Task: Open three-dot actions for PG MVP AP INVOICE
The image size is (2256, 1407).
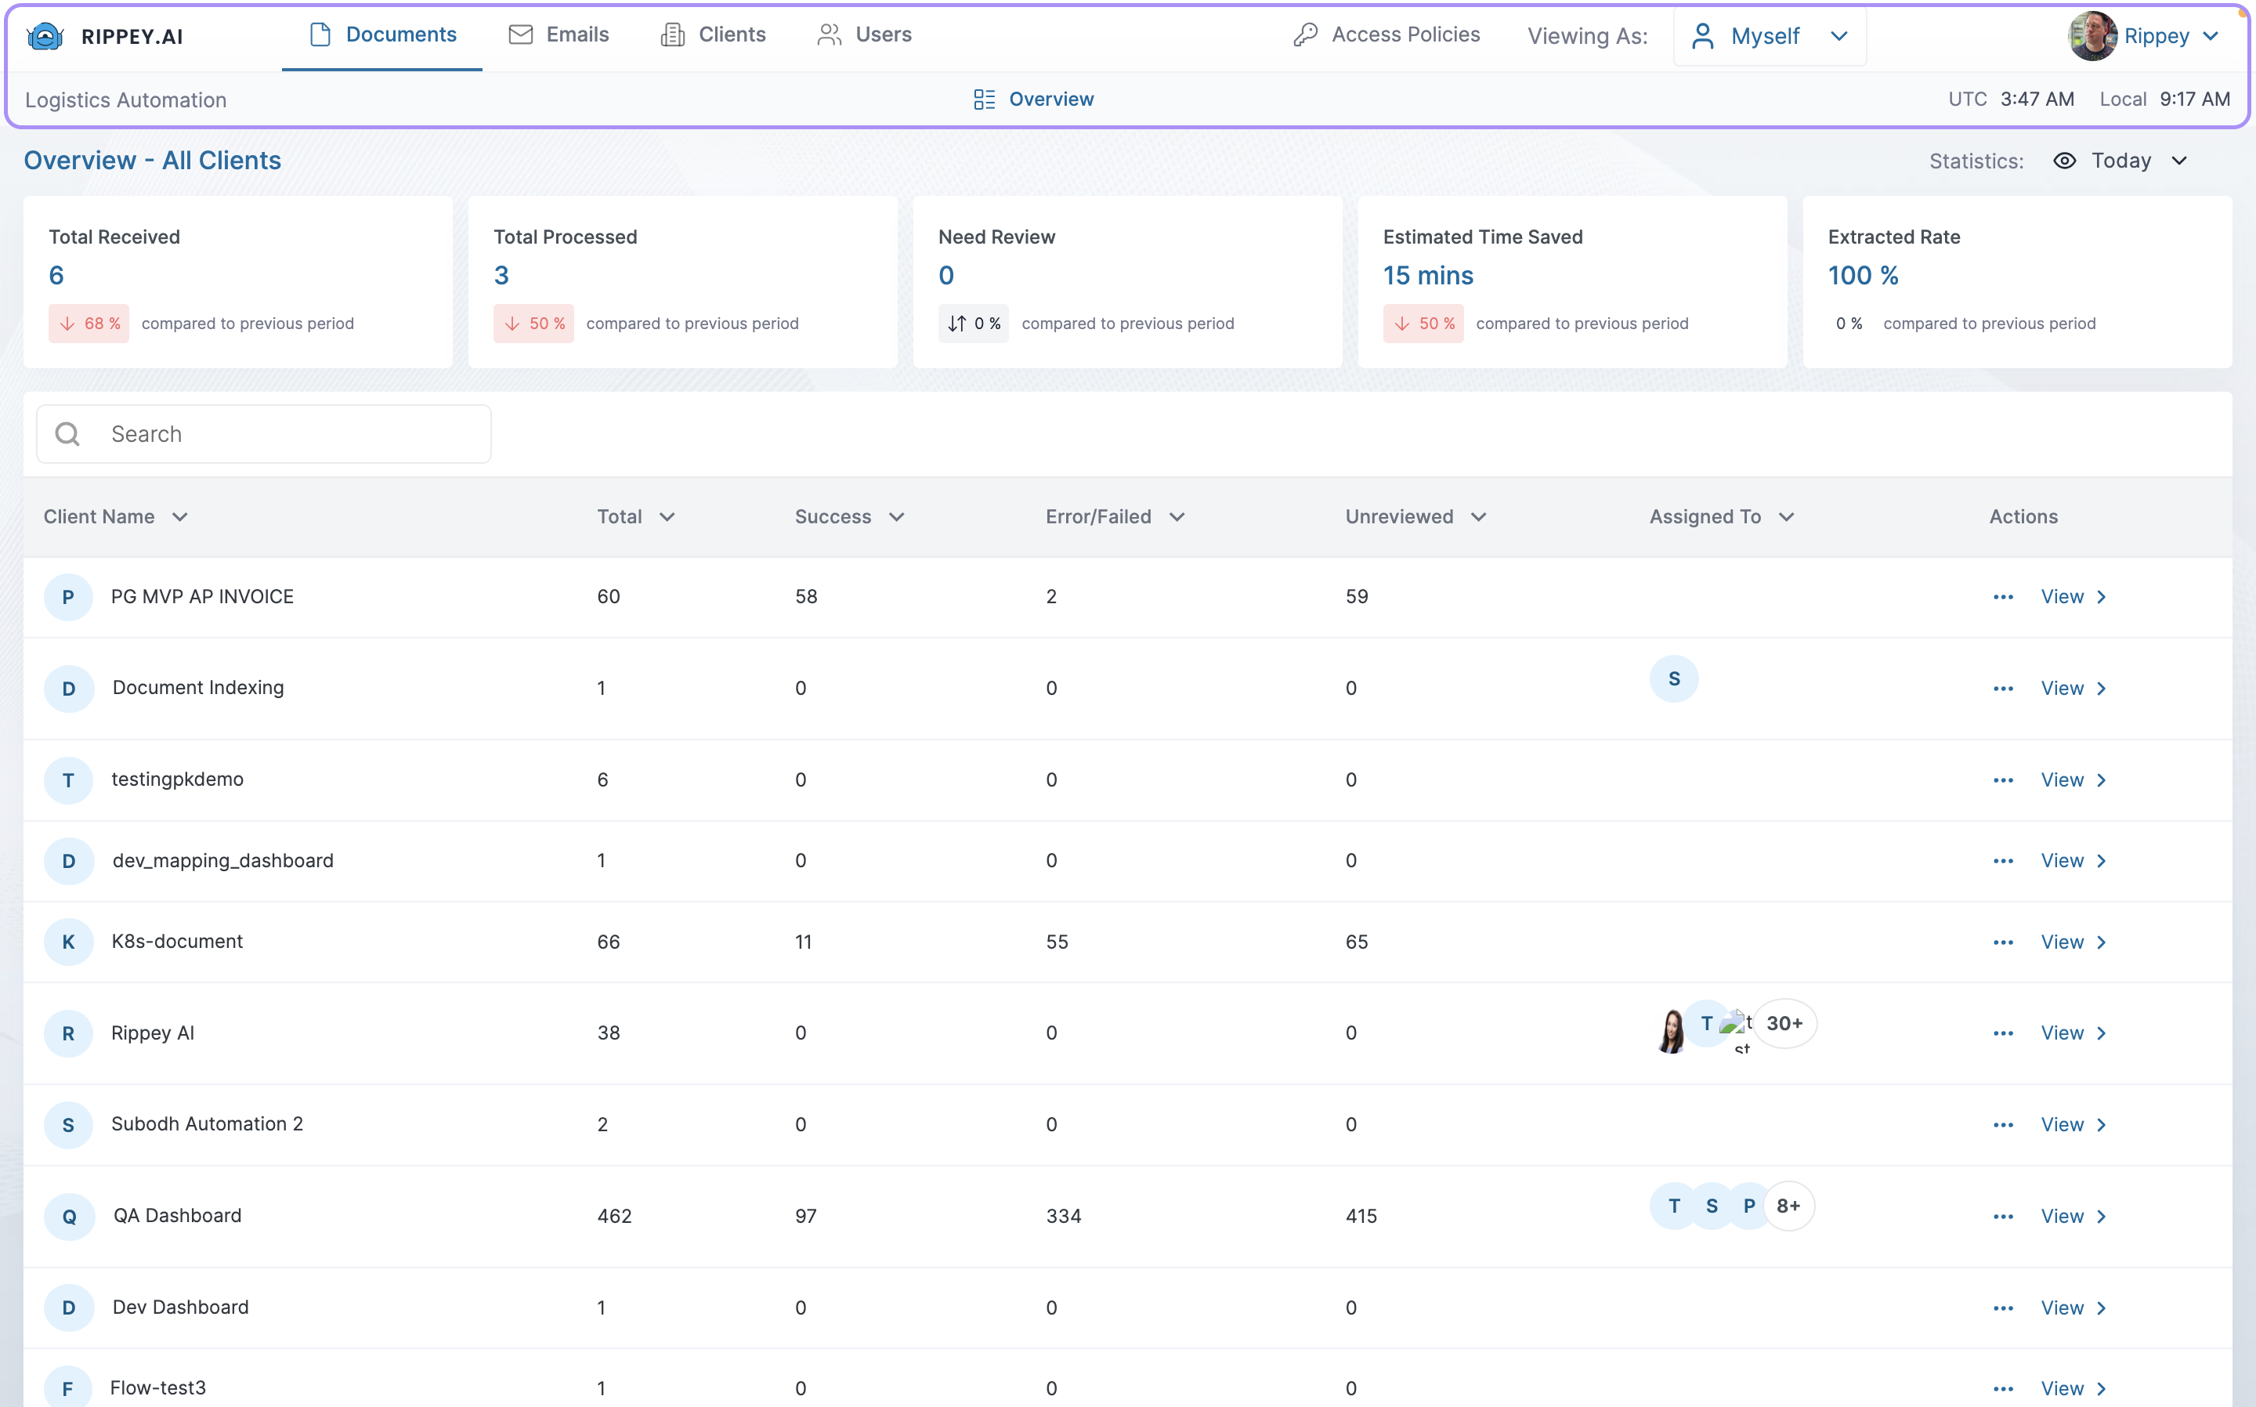Action: [x=2003, y=598]
